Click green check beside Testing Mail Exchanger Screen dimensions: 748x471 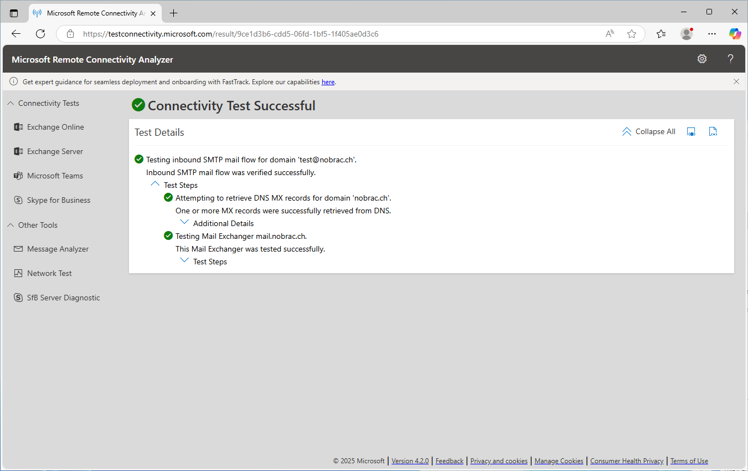point(168,236)
